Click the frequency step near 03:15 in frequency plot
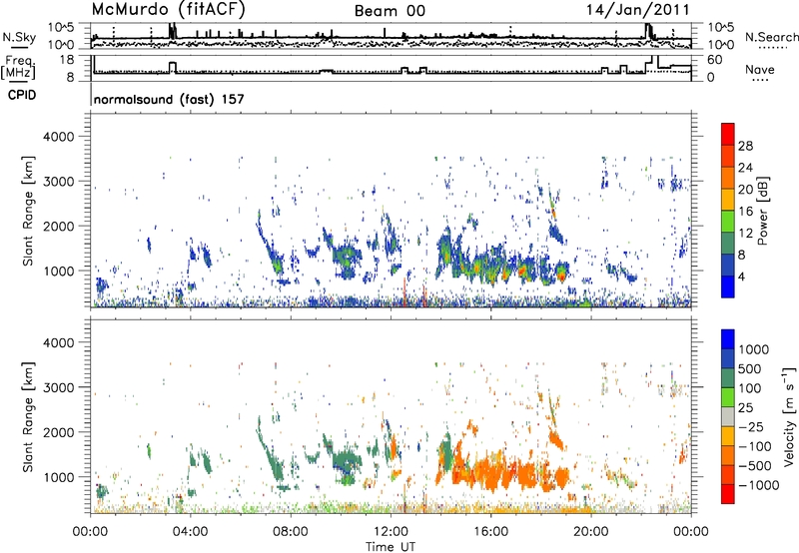This screenshot has width=799, height=553. (x=172, y=67)
